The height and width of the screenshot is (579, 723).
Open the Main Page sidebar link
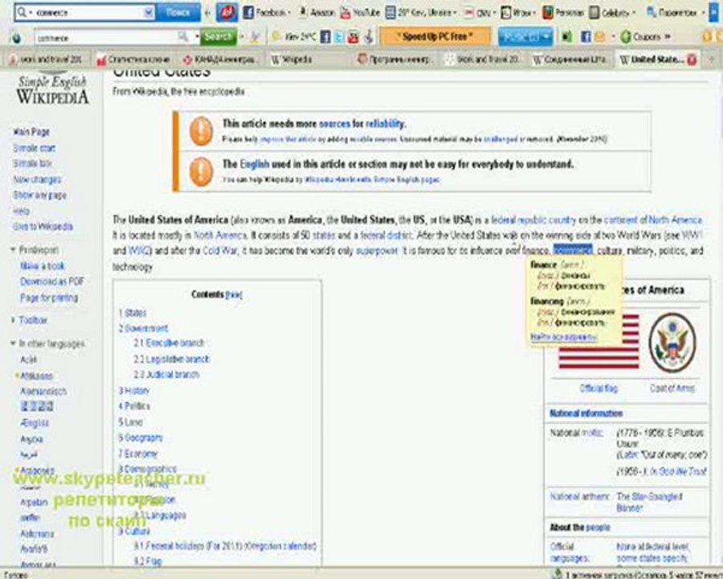click(31, 132)
